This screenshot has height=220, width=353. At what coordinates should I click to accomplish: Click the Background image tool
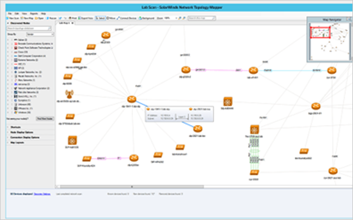click(146, 18)
